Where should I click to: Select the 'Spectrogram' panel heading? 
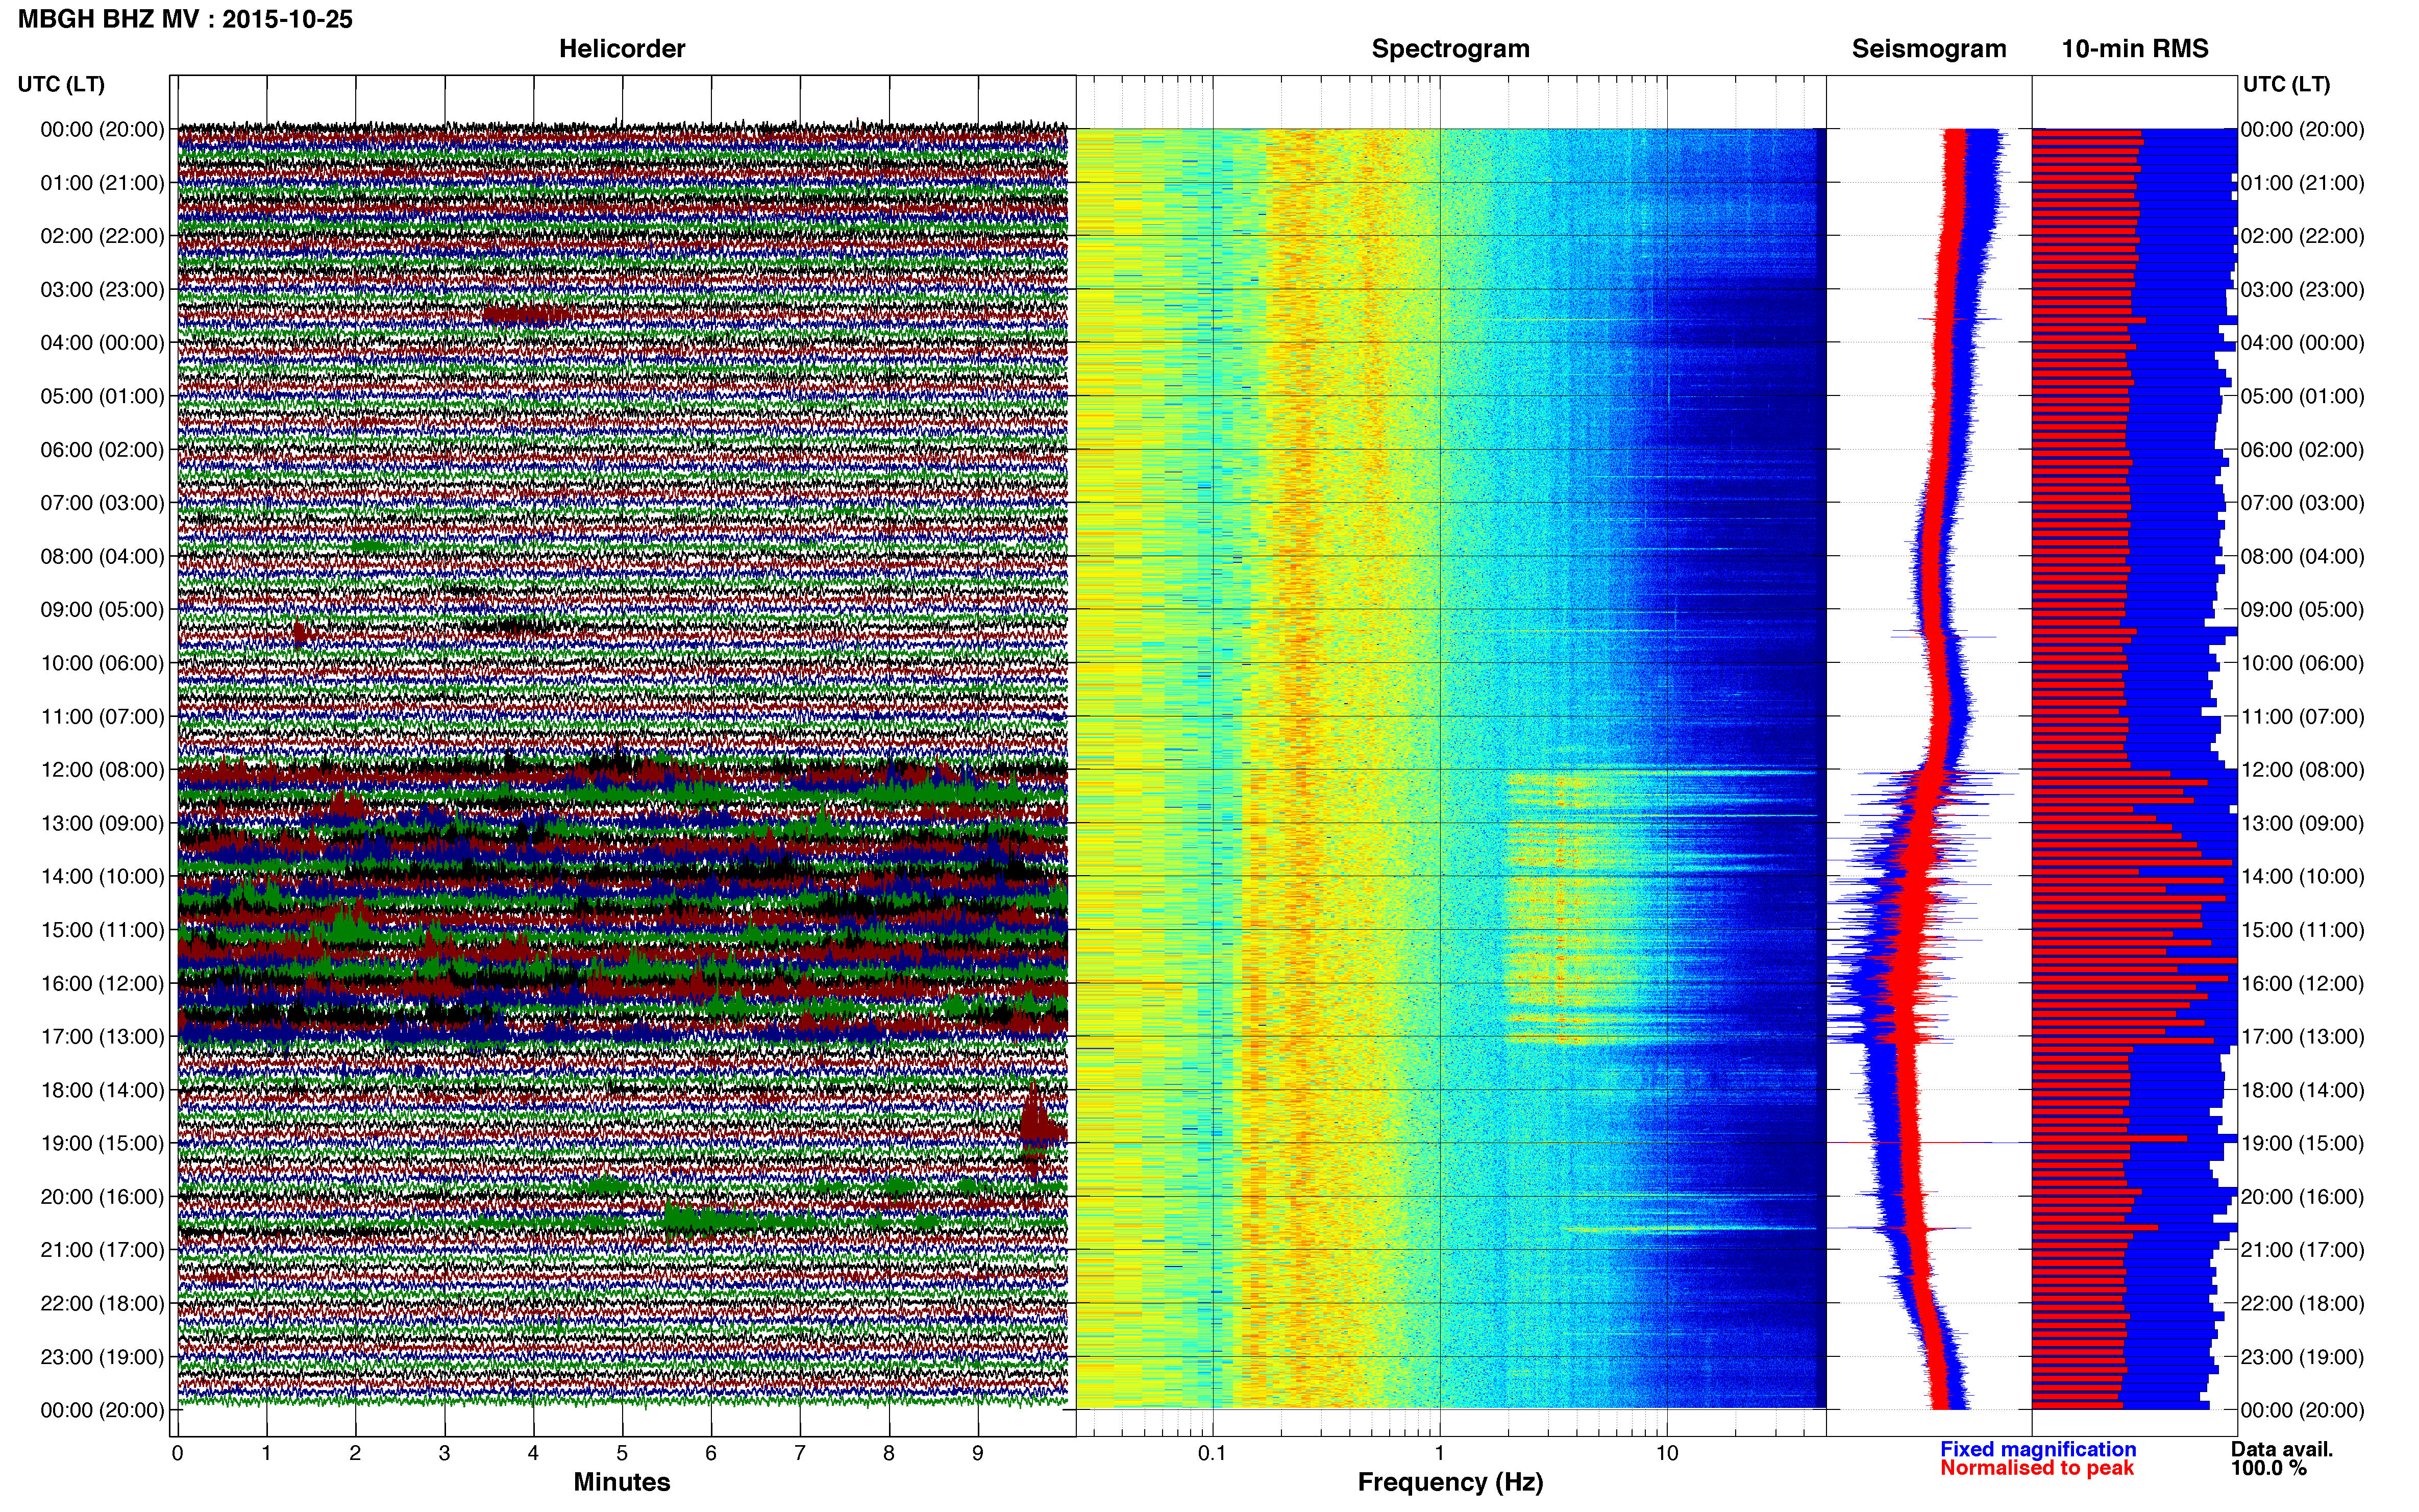pos(1450,49)
